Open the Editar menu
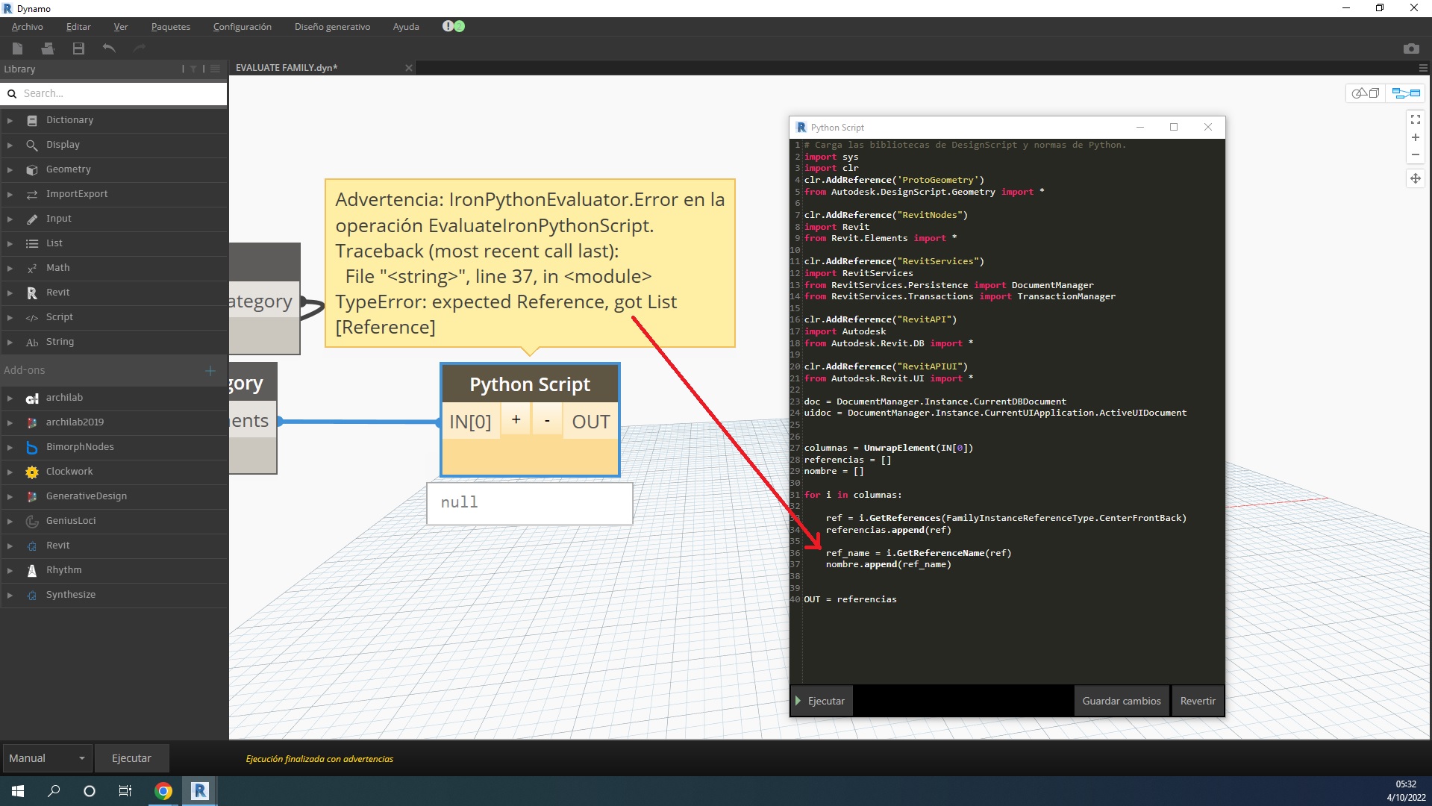 click(78, 26)
